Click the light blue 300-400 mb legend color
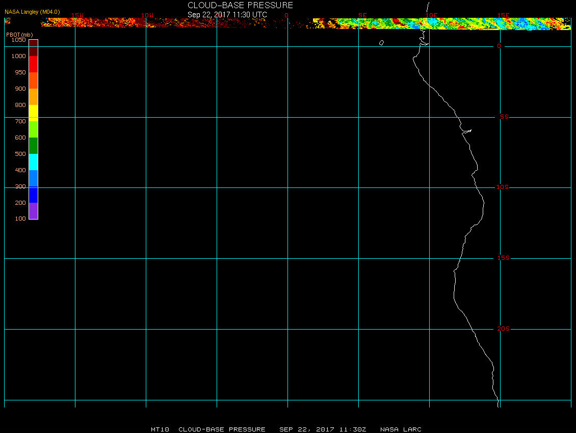This screenshot has height=433, width=576. pyautogui.click(x=34, y=178)
